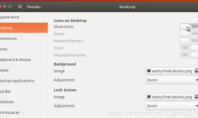Toggle the Mounted Volumes switch
This screenshot has width=198, height=118.
[189, 55]
